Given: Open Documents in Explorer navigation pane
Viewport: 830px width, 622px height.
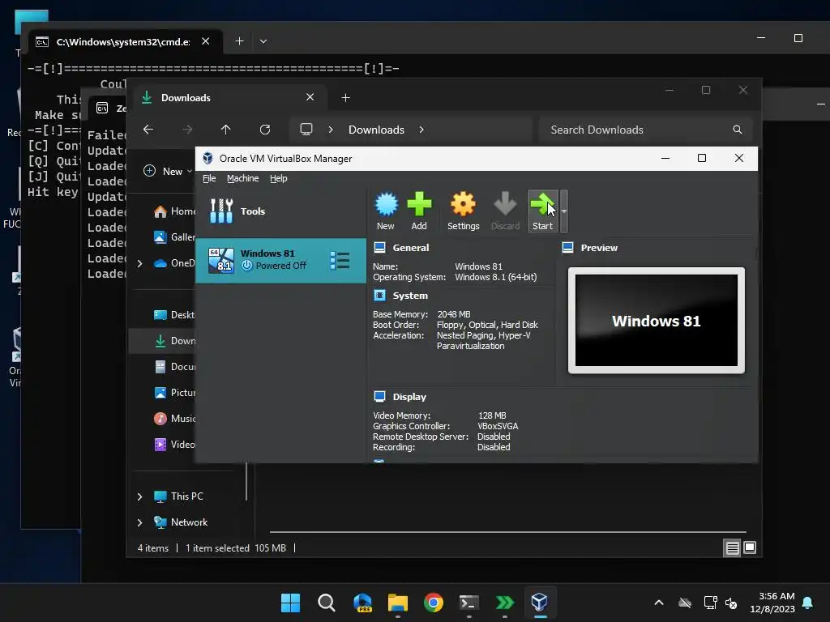Looking at the screenshot, I should tap(175, 367).
